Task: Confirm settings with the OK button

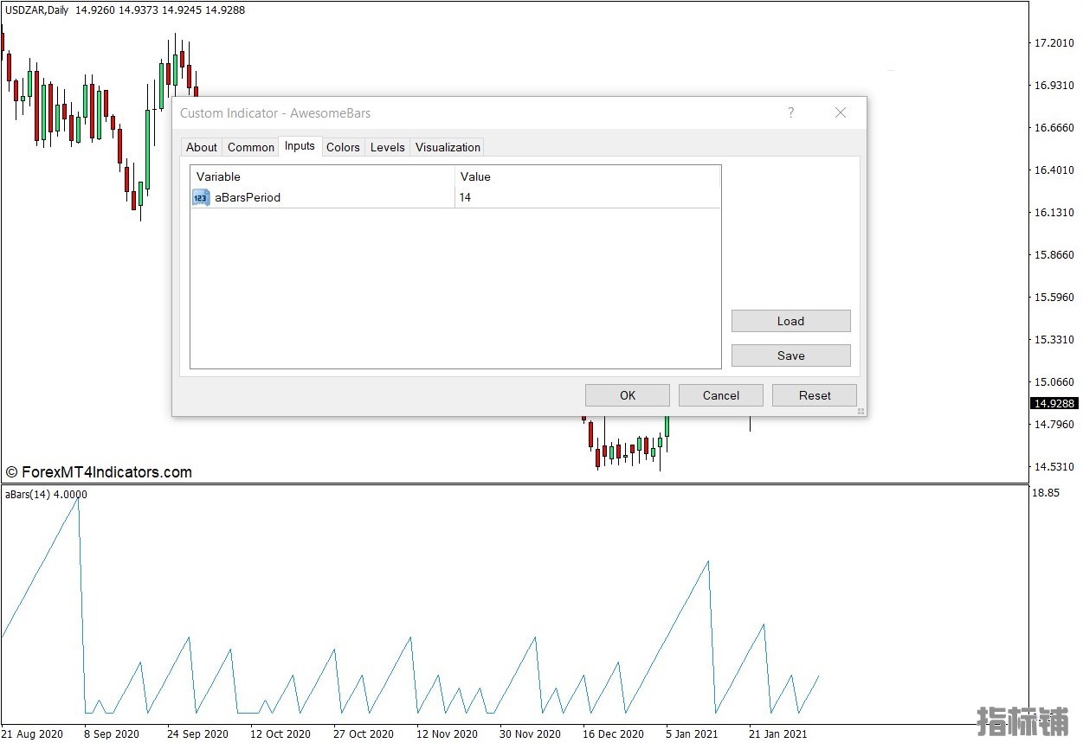Action: pos(628,395)
